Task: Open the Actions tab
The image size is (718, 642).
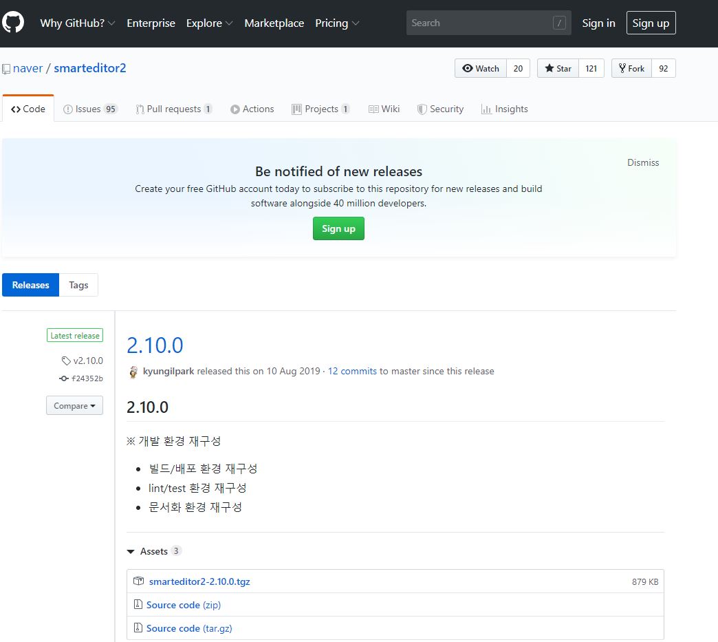Action: (x=252, y=109)
